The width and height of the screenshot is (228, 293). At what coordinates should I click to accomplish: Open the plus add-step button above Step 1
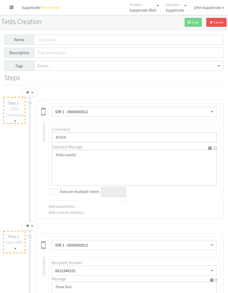(x=30, y=93)
